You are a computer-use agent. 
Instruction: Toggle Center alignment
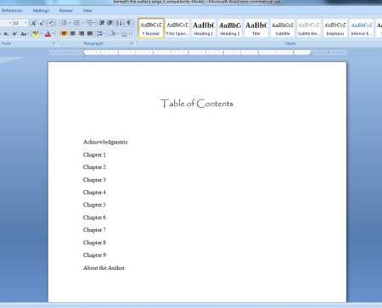(x=73, y=34)
